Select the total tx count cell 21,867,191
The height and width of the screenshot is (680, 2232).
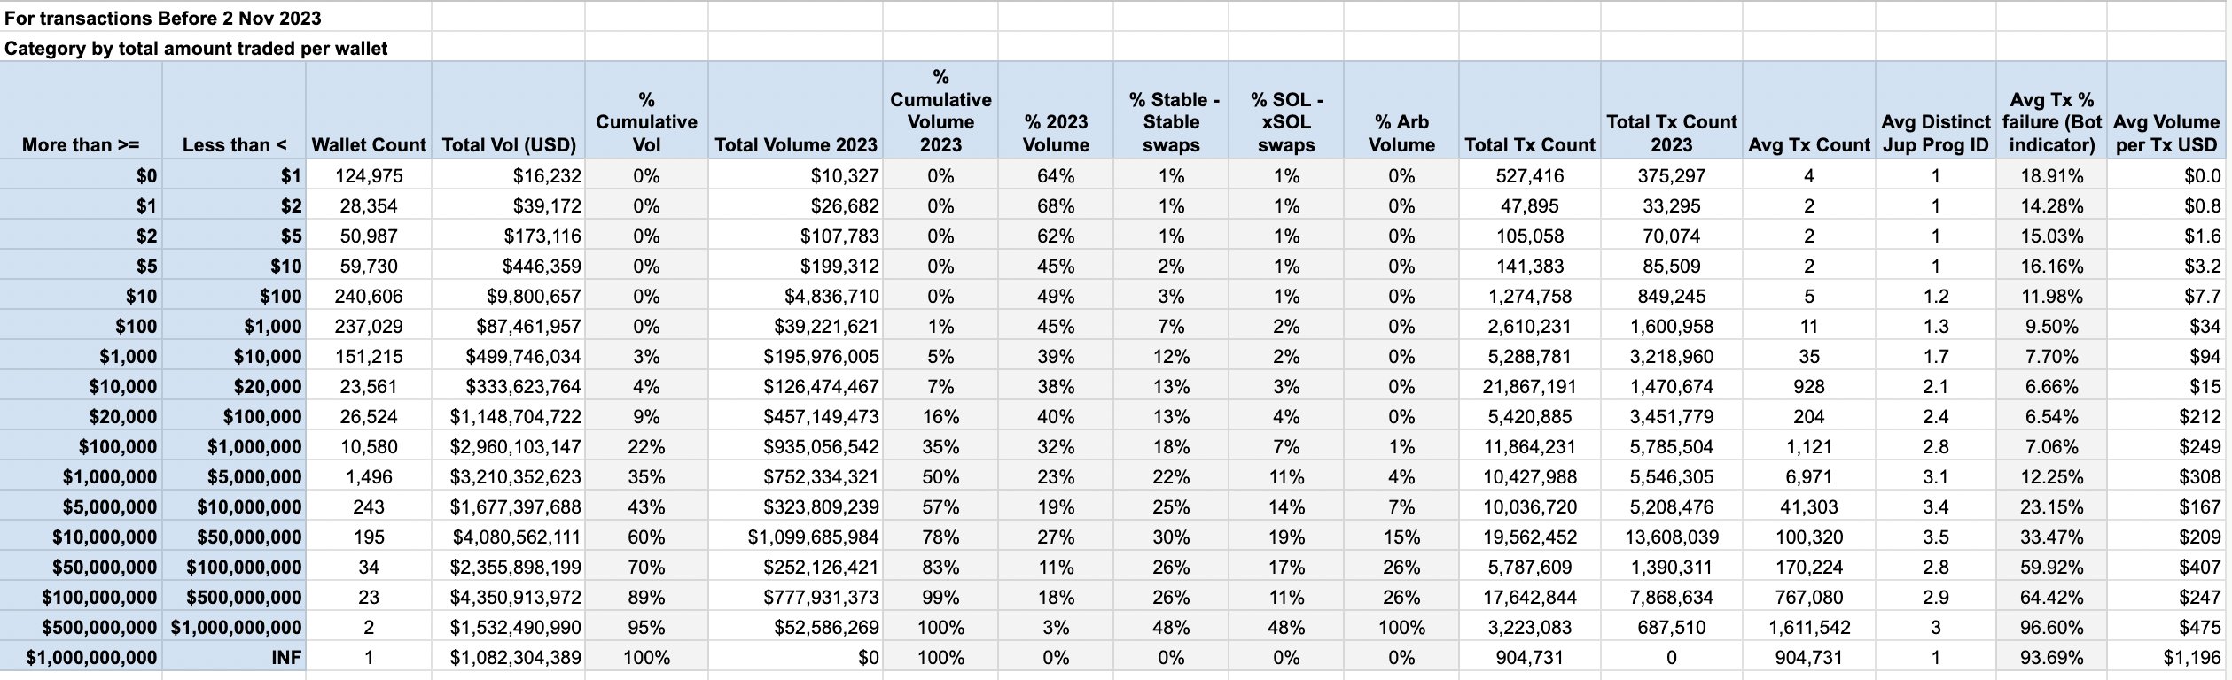point(1529,387)
